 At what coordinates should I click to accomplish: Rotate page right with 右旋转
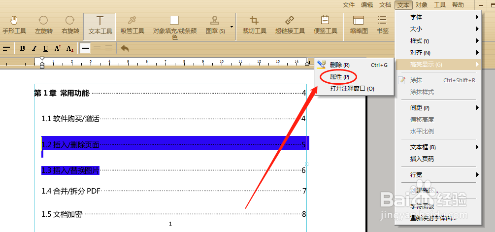pos(70,25)
